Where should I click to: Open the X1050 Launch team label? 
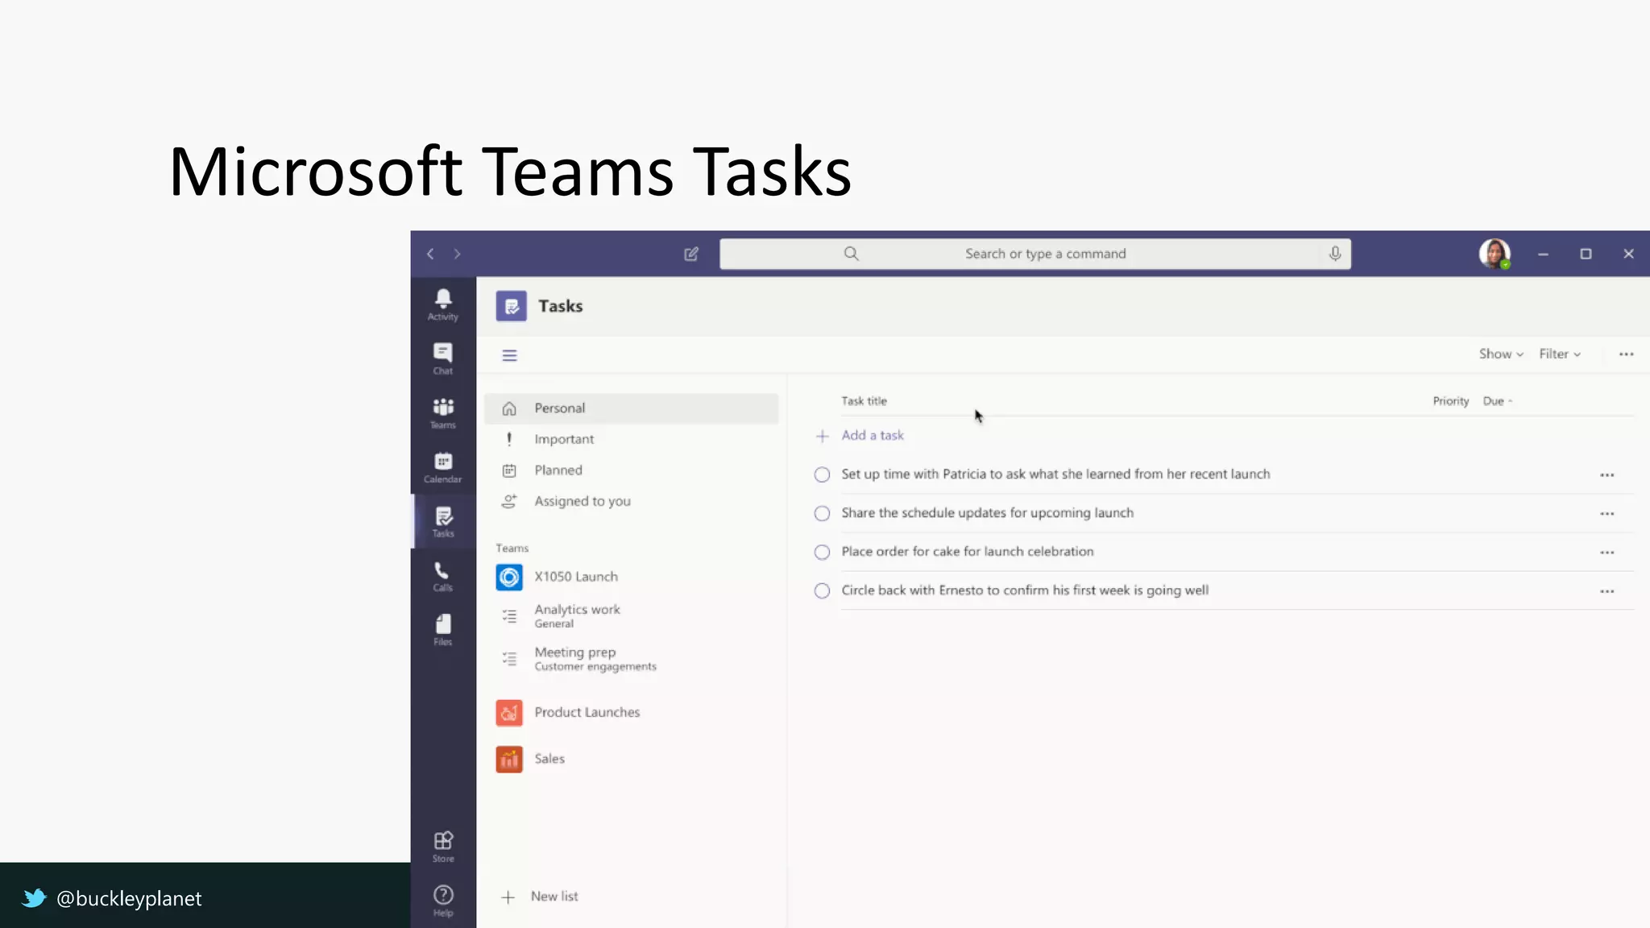pos(576,577)
